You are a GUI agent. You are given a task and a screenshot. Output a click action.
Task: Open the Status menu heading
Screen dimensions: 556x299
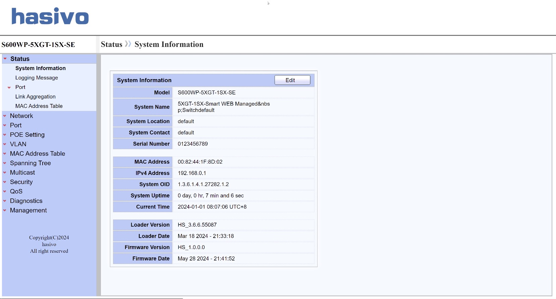[20, 59]
